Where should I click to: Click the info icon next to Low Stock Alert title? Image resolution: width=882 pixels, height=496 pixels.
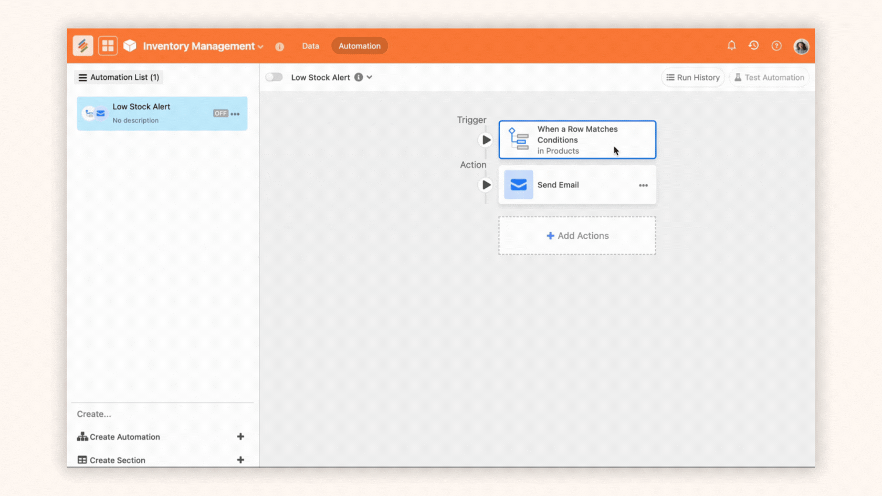click(x=359, y=77)
